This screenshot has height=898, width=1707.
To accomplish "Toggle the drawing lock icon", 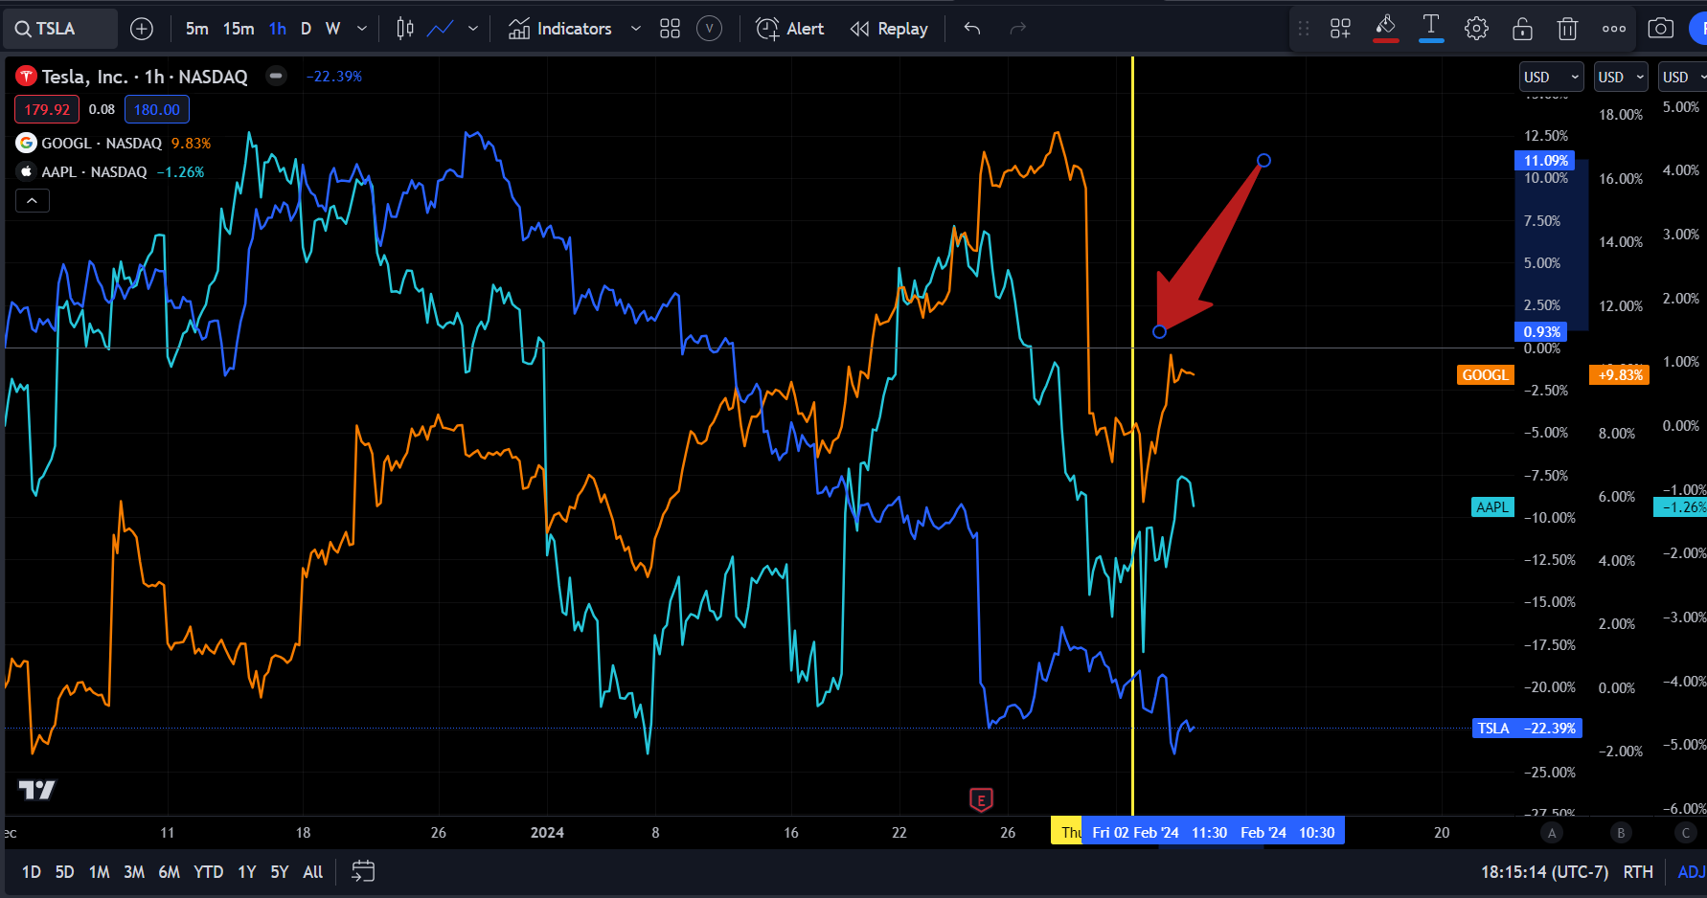I will tap(1523, 29).
